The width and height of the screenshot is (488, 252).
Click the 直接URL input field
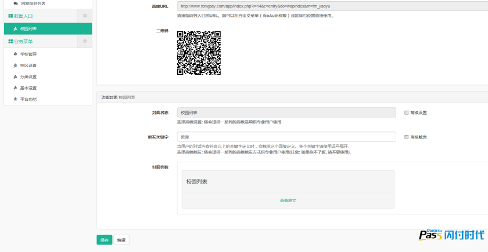click(332, 6)
